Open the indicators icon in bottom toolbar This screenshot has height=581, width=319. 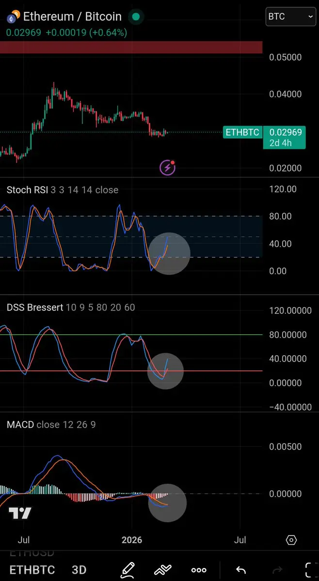(x=162, y=569)
